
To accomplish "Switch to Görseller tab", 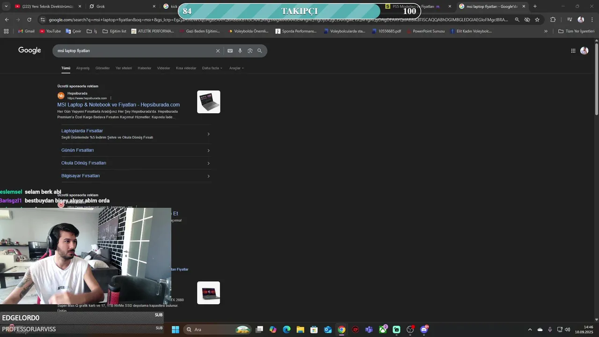I will click(102, 68).
